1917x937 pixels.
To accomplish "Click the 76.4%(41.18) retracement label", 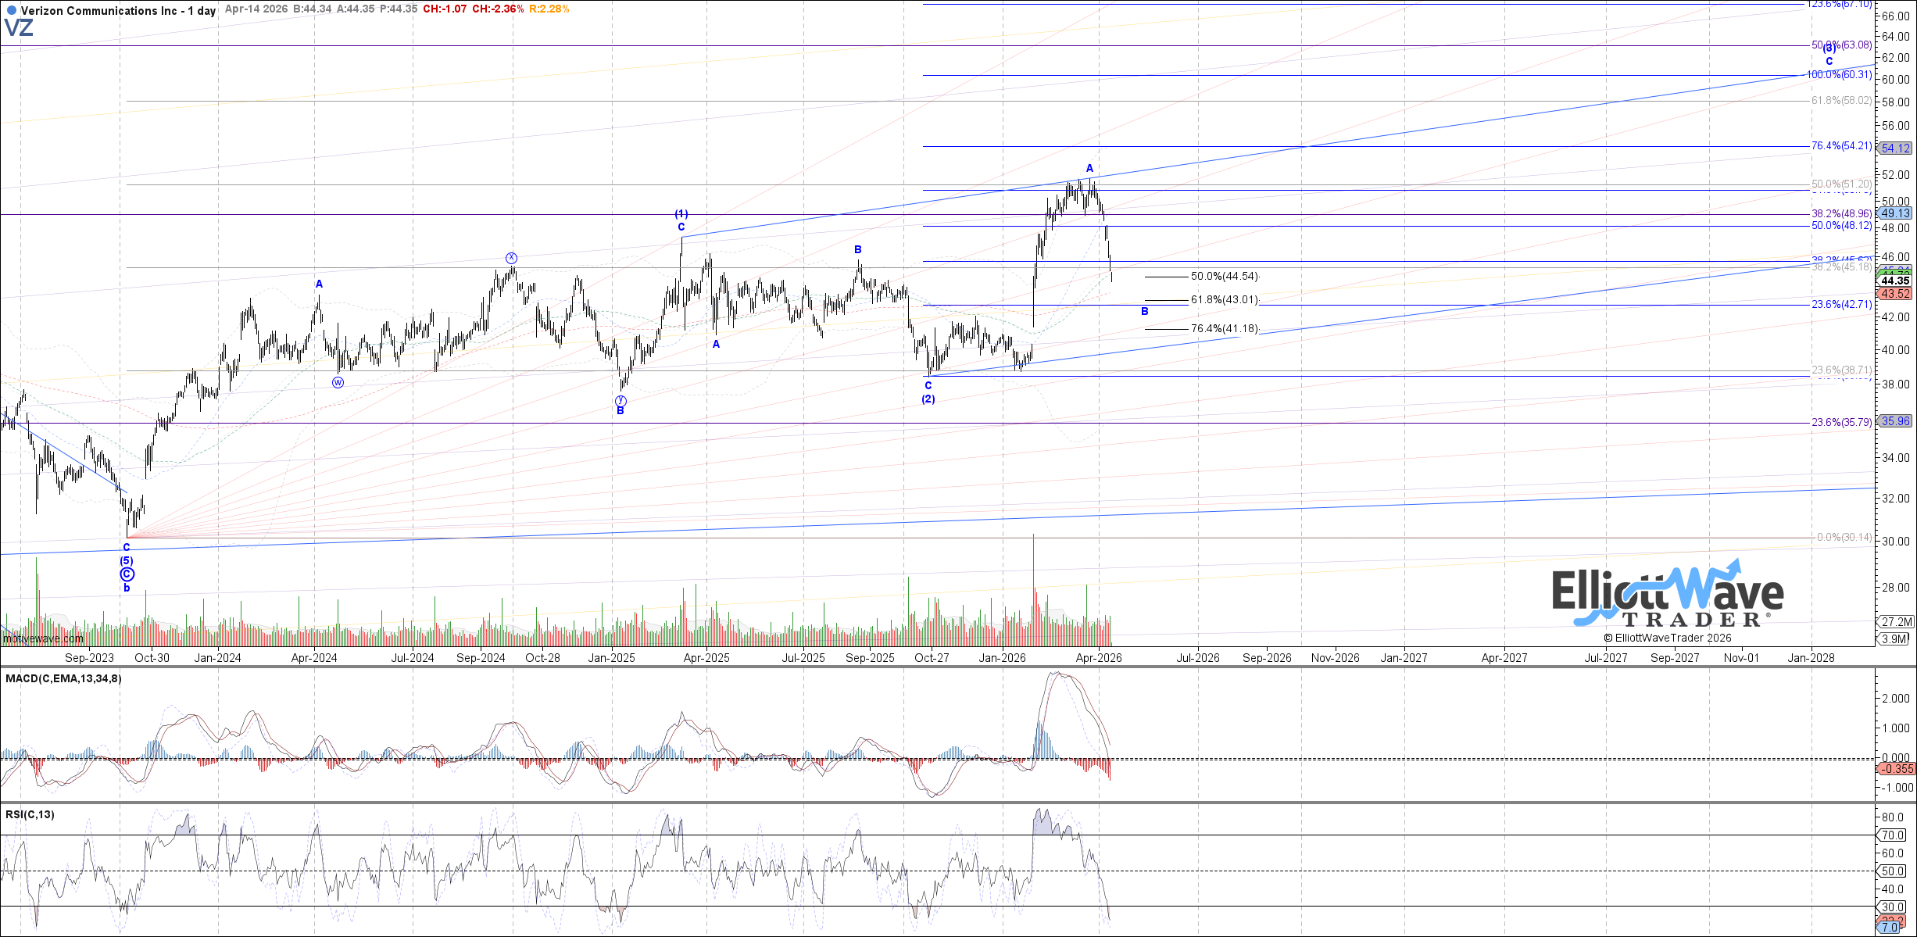I will pos(1224,329).
